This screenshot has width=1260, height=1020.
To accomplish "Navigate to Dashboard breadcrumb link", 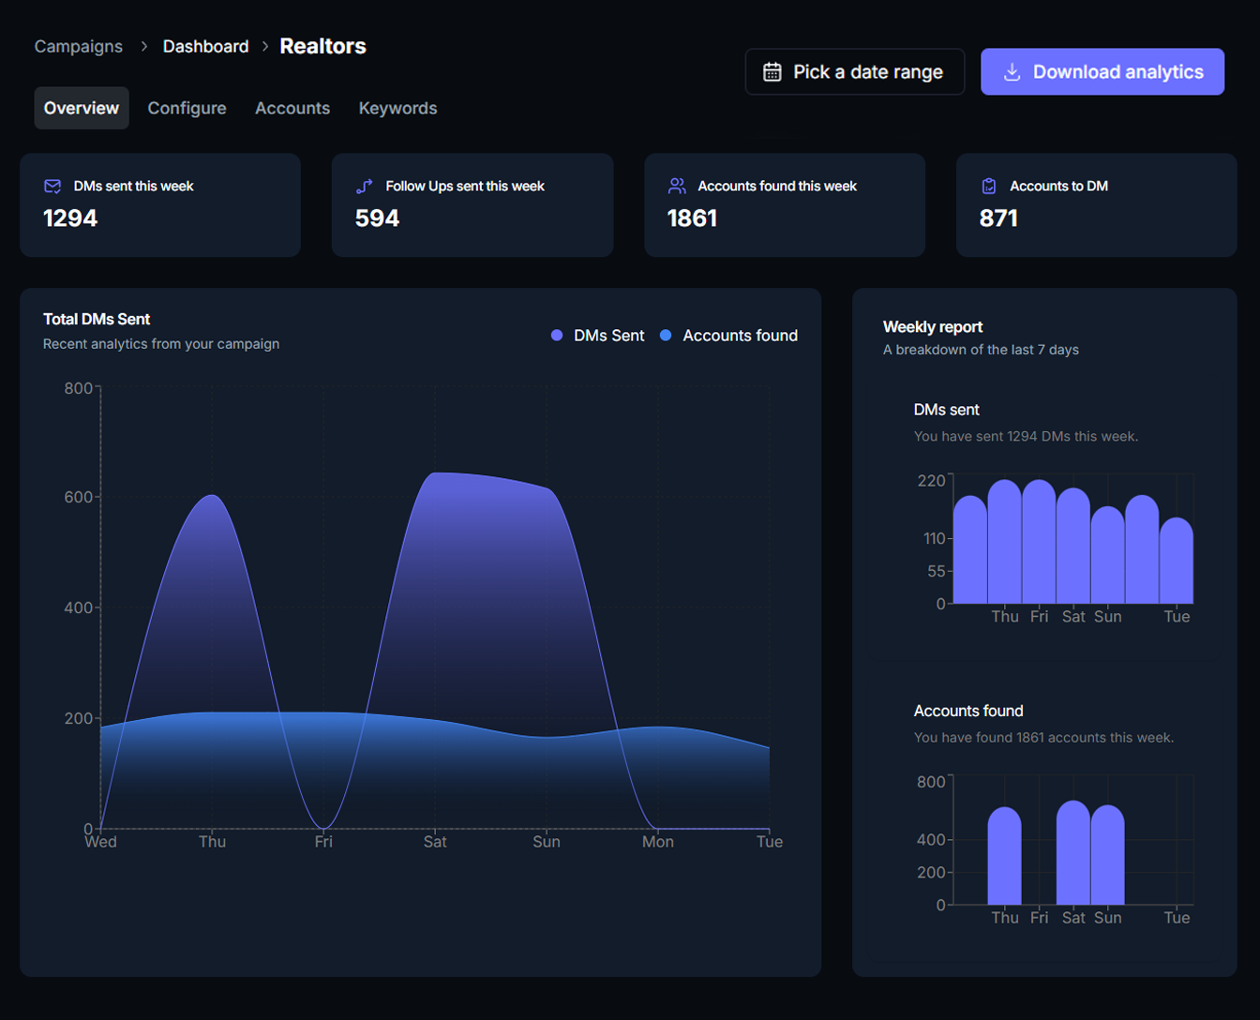I will point(205,47).
